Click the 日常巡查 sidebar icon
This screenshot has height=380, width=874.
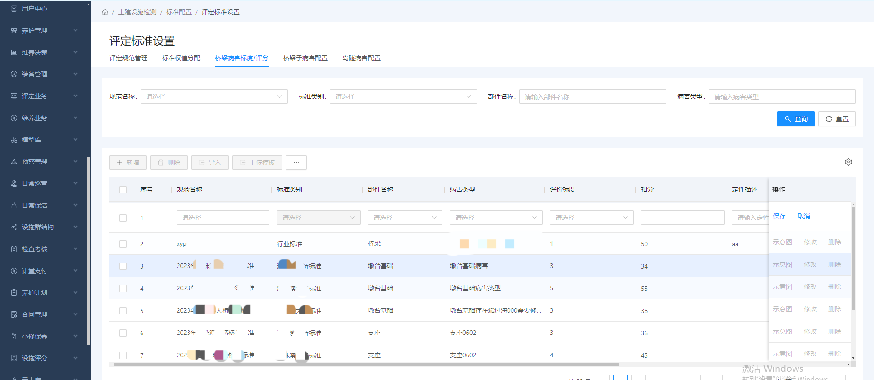14,183
